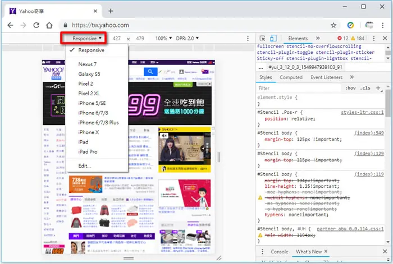Viewport: 393px width, 264px height.
Task: Reload the Yahoo page
Action: click(36, 25)
